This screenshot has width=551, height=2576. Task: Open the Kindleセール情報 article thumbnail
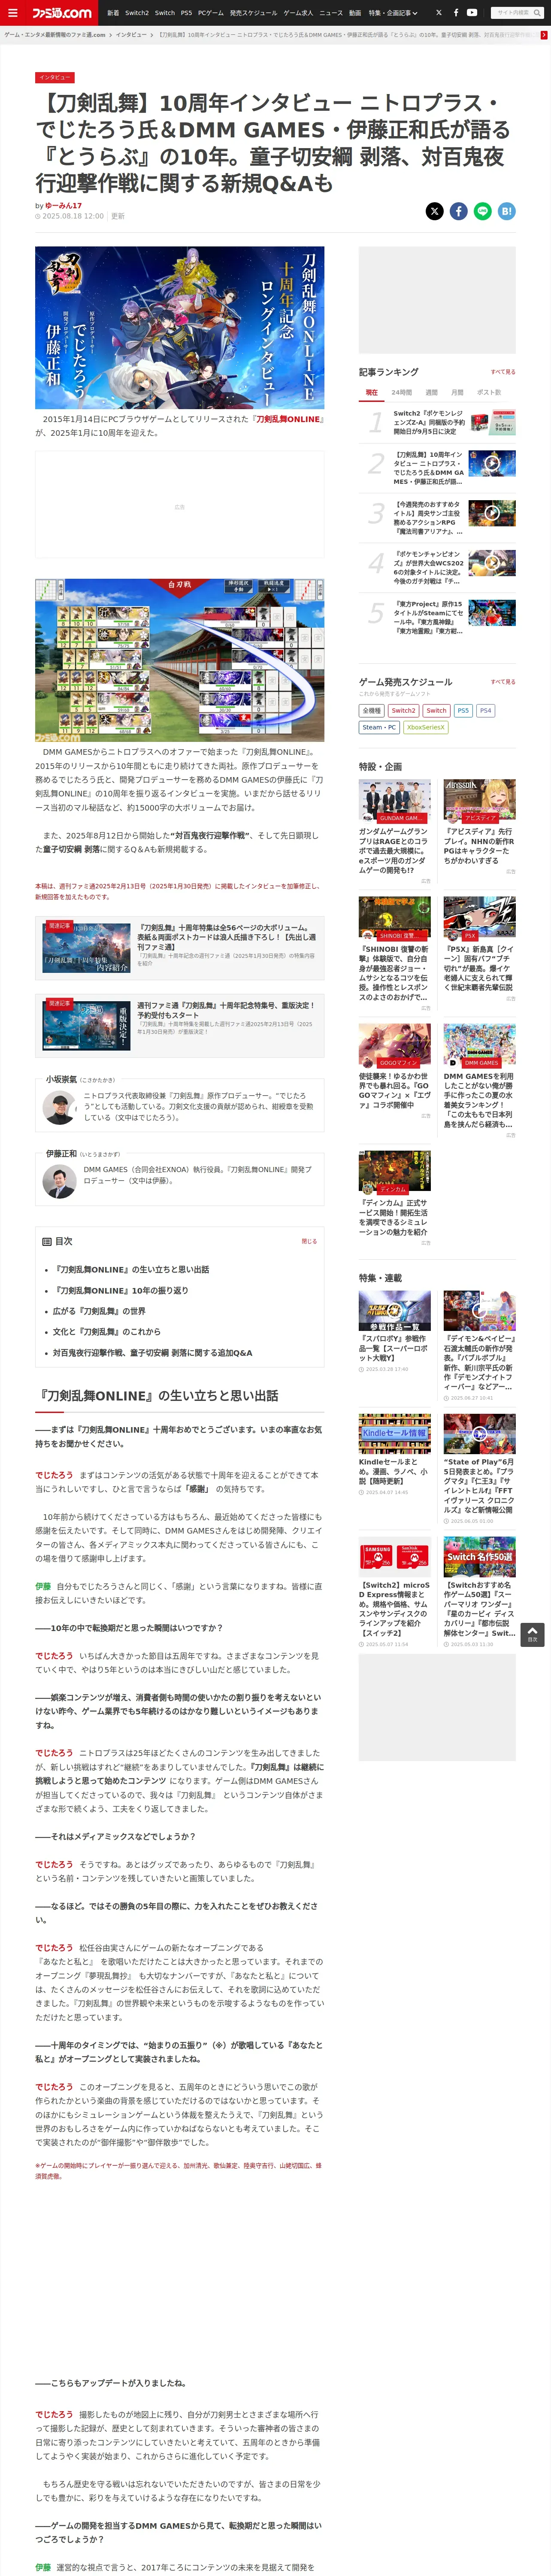point(395,1433)
